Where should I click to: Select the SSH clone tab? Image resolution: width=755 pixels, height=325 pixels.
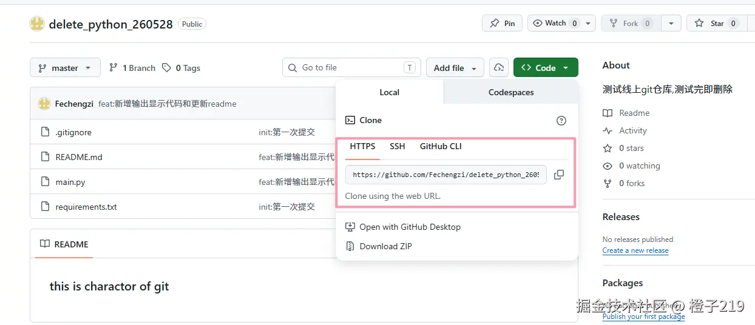click(398, 147)
